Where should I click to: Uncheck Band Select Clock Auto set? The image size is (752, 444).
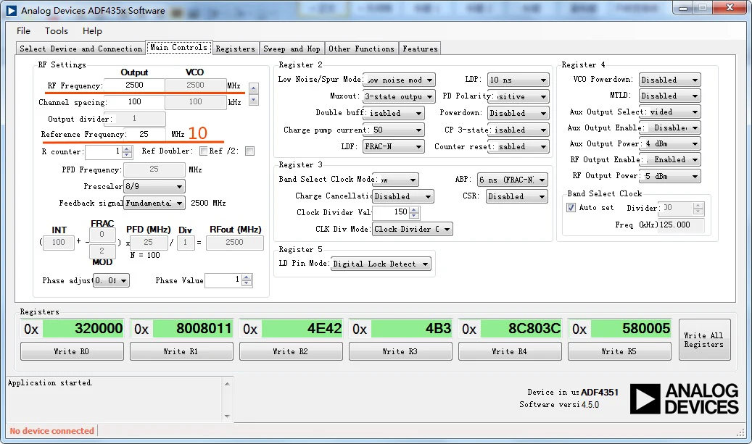pyautogui.click(x=571, y=207)
